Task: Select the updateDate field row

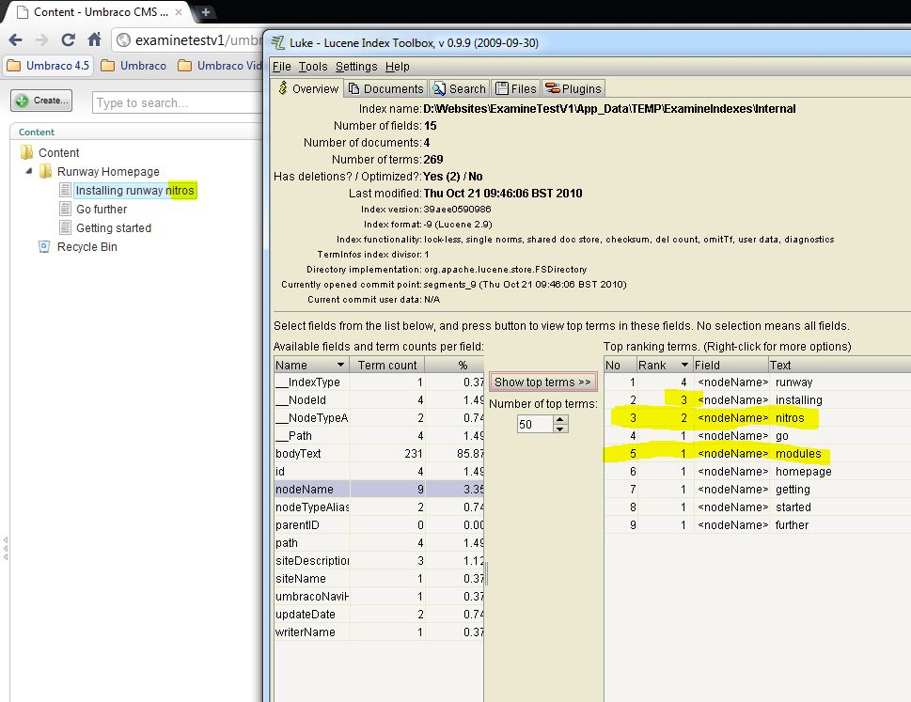Action: tap(379, 615)
